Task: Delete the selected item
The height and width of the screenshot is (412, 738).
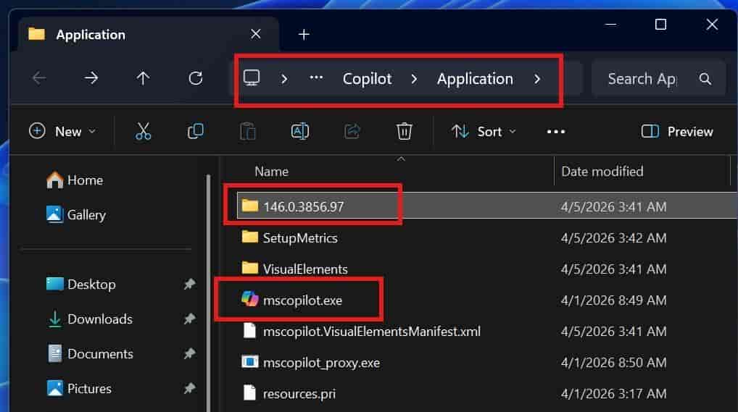Action: tap(404, 132)
